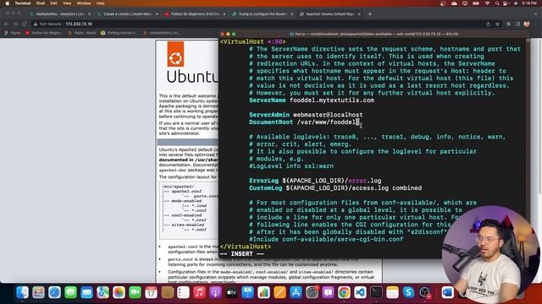Open FaceTime from the Dock
Image resolution: width=542 pixels, height=304 pixels.
[x=135, y=293]
